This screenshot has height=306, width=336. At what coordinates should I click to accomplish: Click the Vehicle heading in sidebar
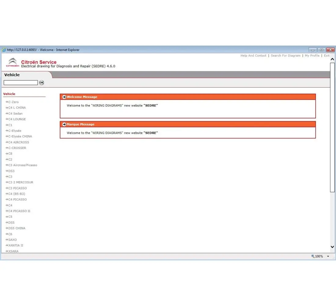pos(9,94)
